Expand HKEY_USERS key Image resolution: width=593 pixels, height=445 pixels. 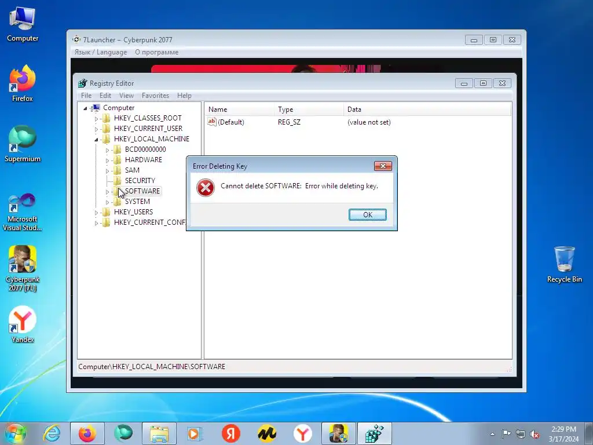click(96, 212)
